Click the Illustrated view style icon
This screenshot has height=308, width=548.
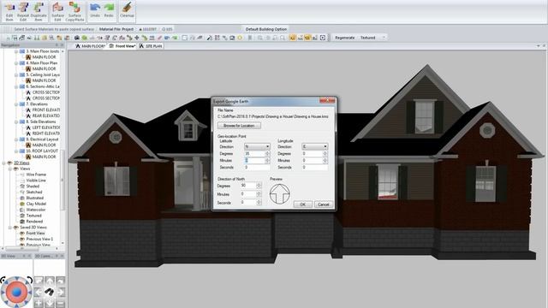tap(22, 198)
